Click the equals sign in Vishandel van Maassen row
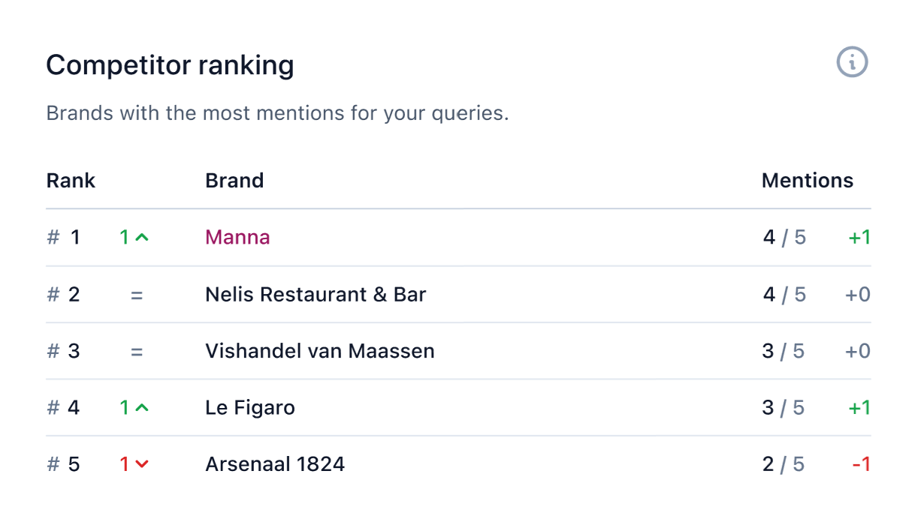The image size is (912, 519). (x=136, y=352)
